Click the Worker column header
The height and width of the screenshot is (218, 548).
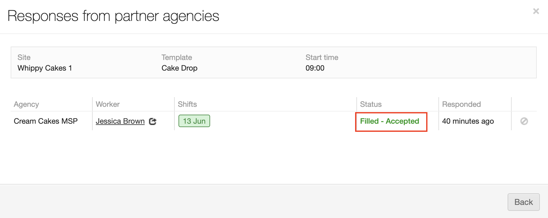[x=108, y=104]
